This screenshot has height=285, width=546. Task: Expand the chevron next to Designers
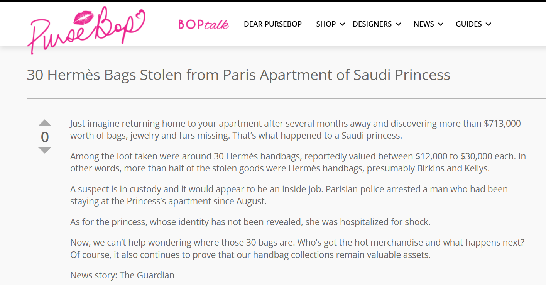pyautogui.click(x=398, y=24)
